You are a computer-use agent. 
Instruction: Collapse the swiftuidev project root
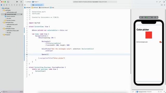(x=2, y=8)
